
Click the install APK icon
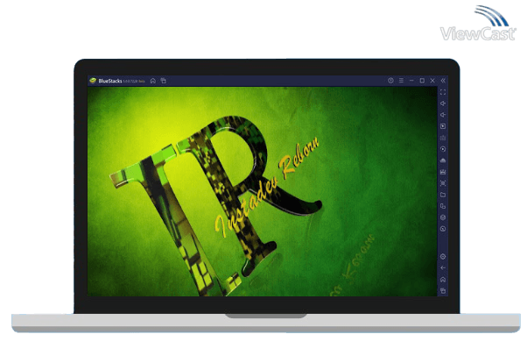tap(443, 160)
